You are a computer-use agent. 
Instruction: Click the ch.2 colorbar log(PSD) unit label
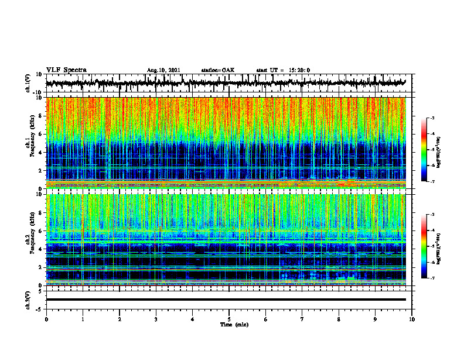click(x=439, y=249)
